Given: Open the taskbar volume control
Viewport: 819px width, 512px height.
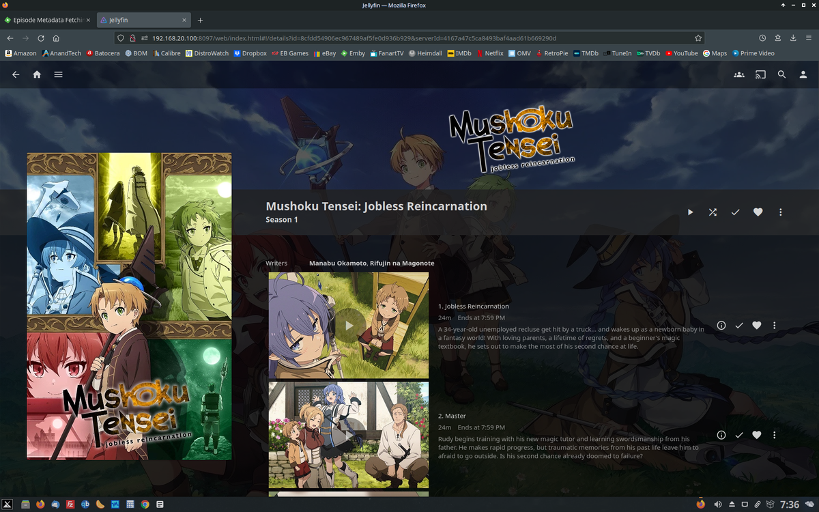Looking at the screenshot, I should pos(718,504).
